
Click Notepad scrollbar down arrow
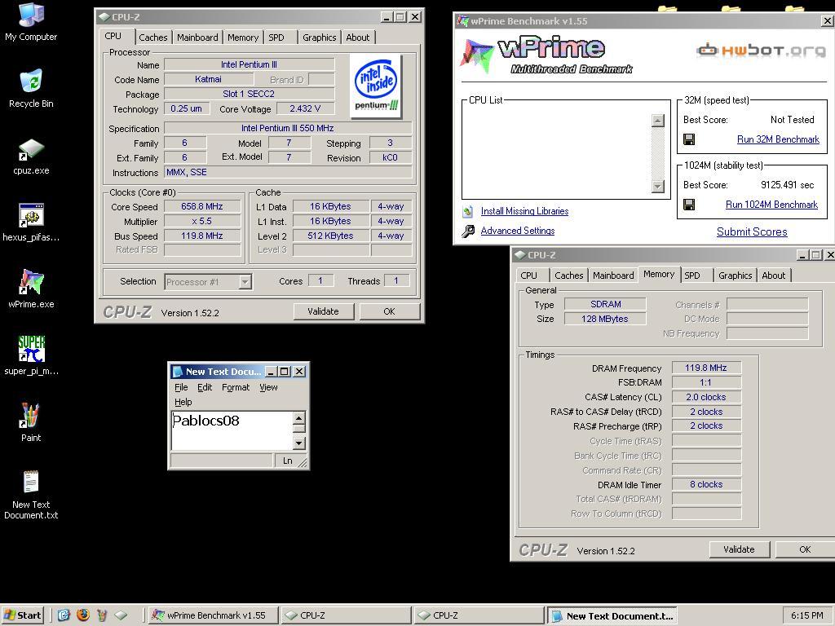click(x=298, y=443)
